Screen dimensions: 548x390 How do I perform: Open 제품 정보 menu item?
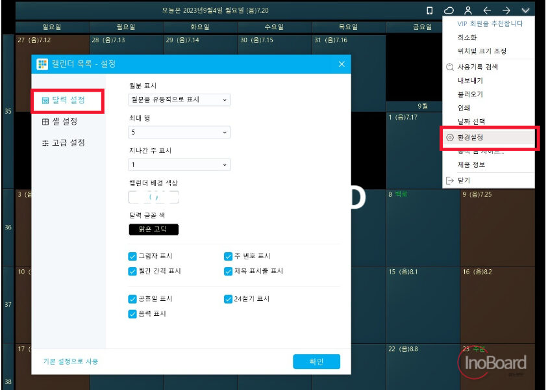tap(471, 164)
